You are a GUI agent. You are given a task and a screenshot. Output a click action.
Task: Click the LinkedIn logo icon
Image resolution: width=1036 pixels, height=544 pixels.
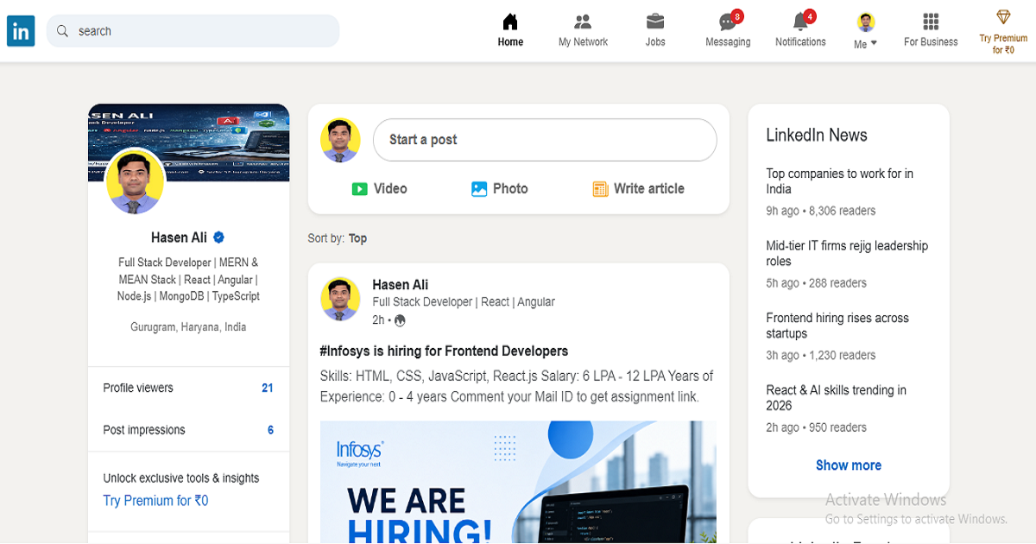click(21, 31)
